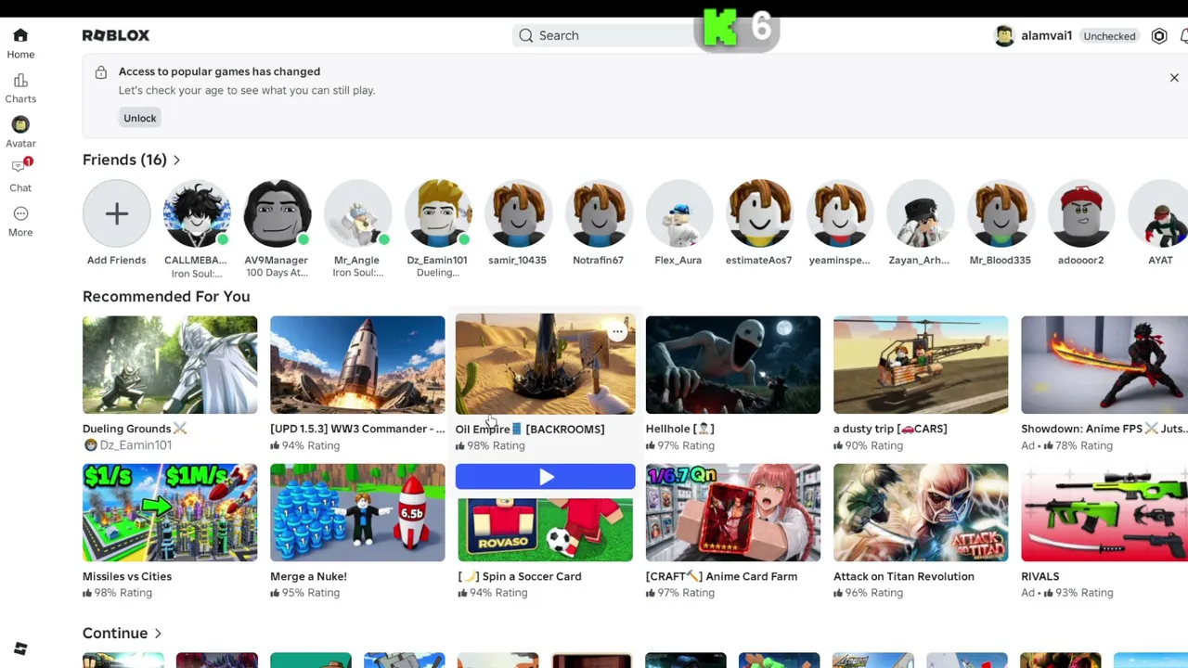Image resolution: width=1188 pixels, height=668 pixels.
Task: Open Attack on Titan Revolution thumbnail
Action: (921, 513)
